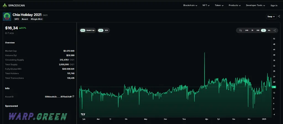Click the Kas label on time axis
Screen dimensions: 283x124
click(234, 119)
